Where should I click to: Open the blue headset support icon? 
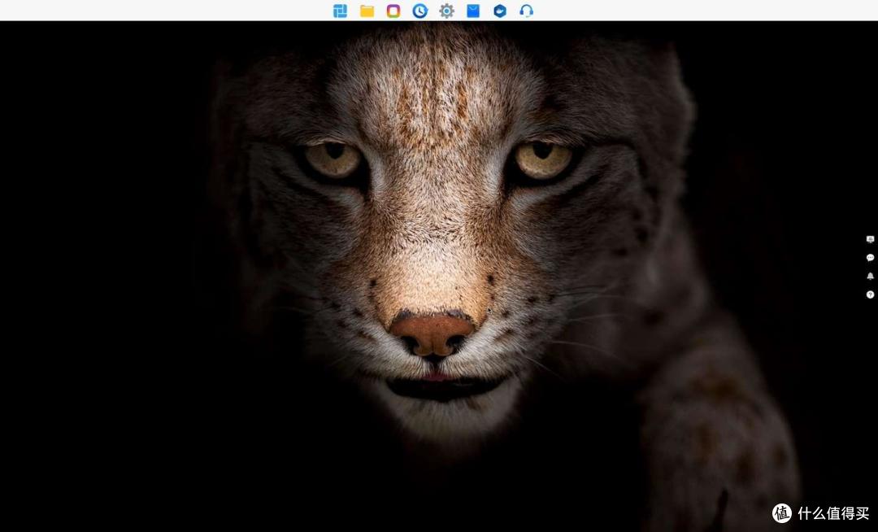click(526, 11)
